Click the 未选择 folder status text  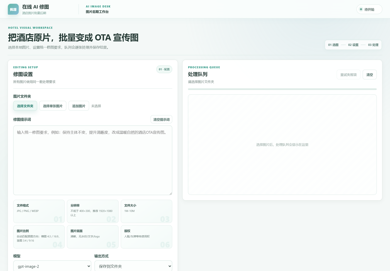pyautogui.click(x=96, y=106)
